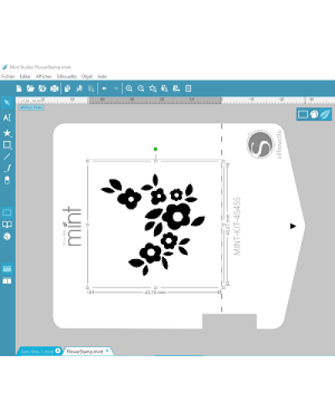Select the eraser tool
This screenshot has width=335, height=419.
[x=7, y=180]
